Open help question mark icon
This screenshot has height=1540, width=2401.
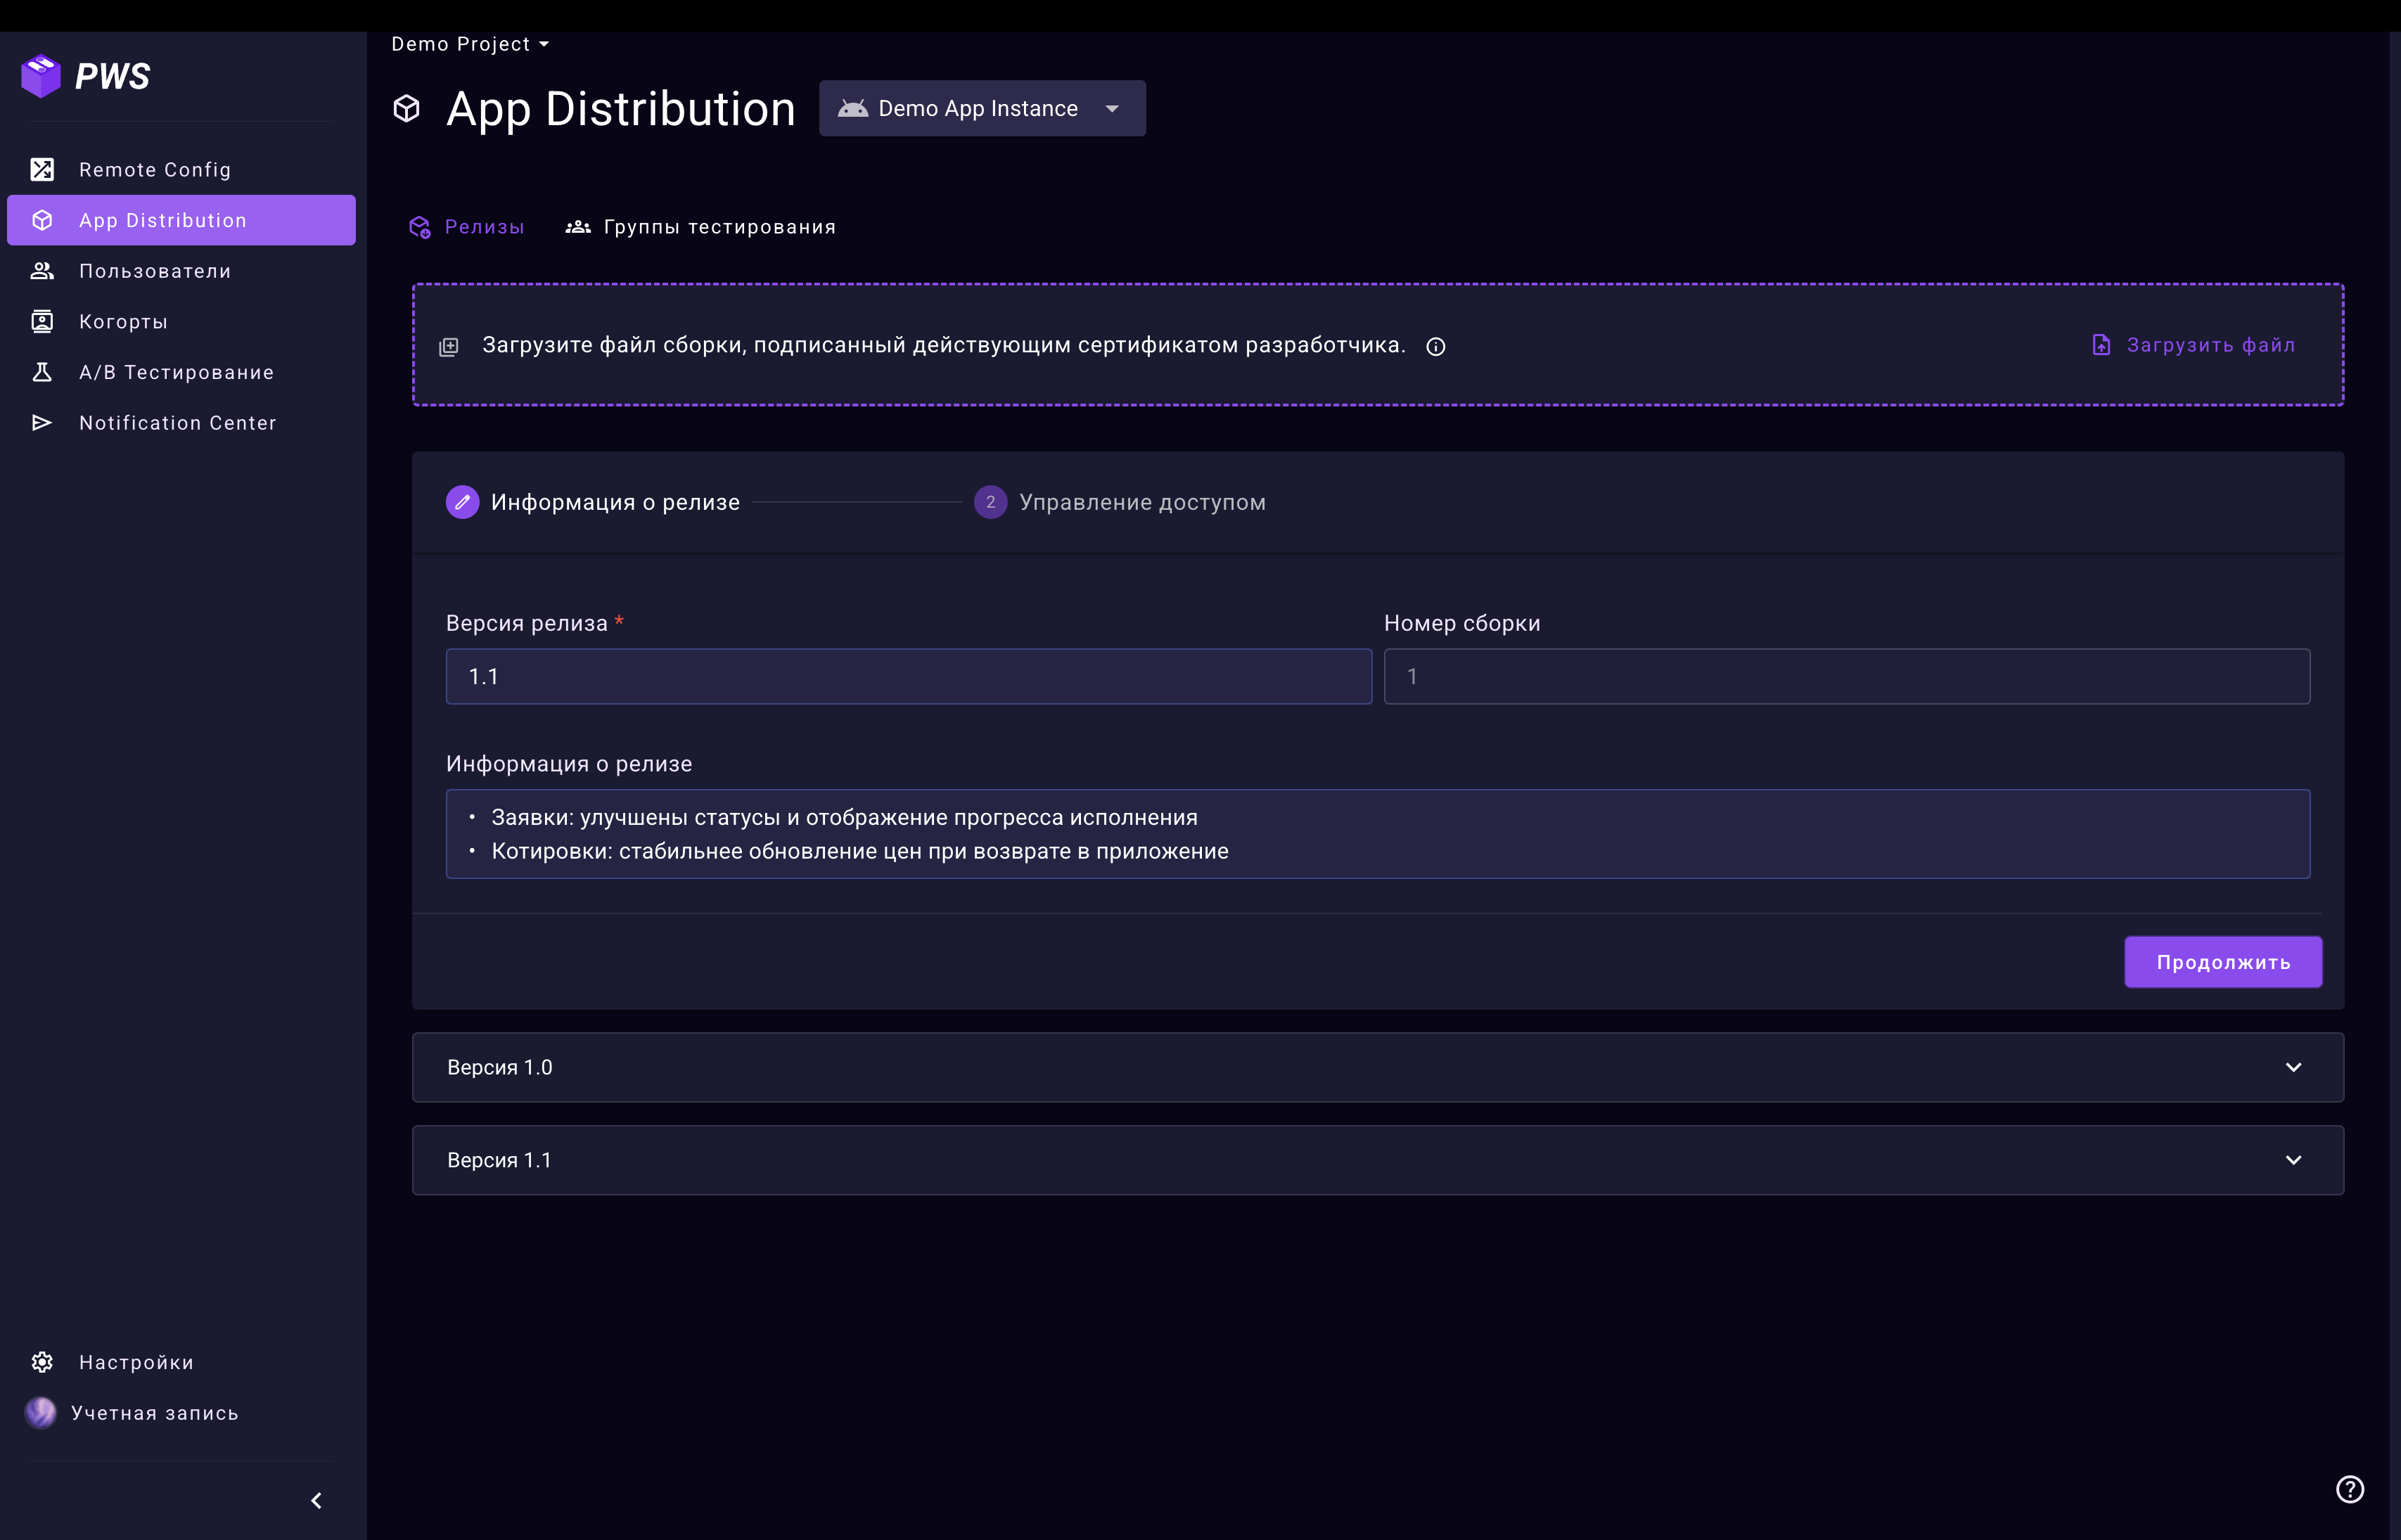pyautogui.click(x=2349, y=1489)
